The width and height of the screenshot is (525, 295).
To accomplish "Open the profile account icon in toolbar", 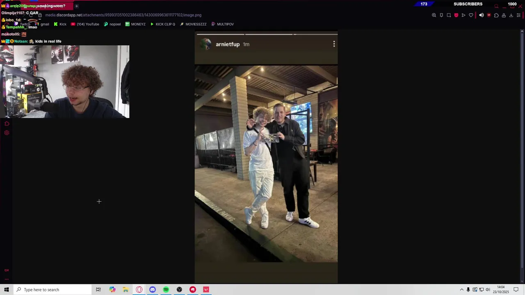I will tap(504, 15).
